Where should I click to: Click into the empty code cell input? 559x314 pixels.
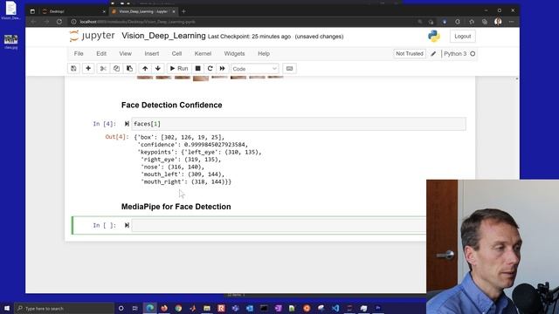[279, 225]
